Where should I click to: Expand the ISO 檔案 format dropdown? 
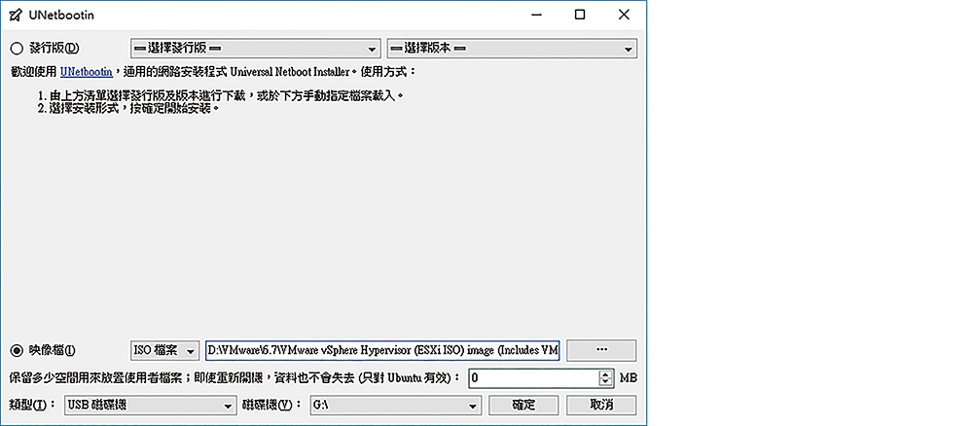pyautogui.click(x=164, y=350)
